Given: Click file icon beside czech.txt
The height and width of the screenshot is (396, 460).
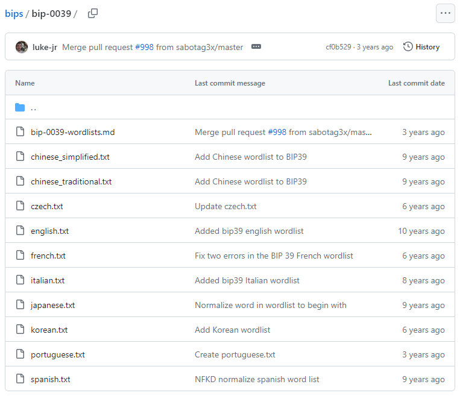Looking at the screenshot, I should pos(20,207).
